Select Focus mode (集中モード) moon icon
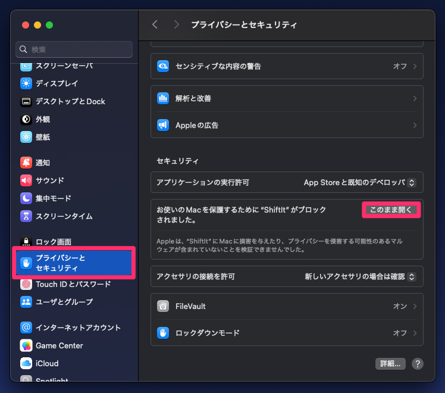The height and width of the screenshot is (393, 445). tap(26, 198)
